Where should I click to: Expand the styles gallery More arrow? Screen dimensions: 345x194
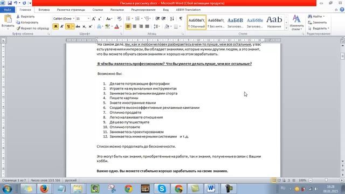[x=286, y=28]
